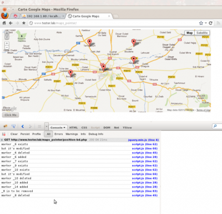Click the Firebug bug icon

coord(6,126)
